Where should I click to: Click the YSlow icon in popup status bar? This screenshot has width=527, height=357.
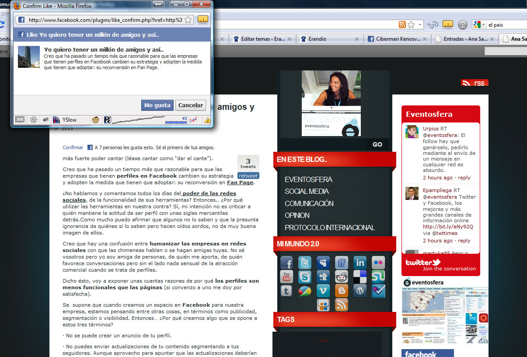tap(64, 120)
